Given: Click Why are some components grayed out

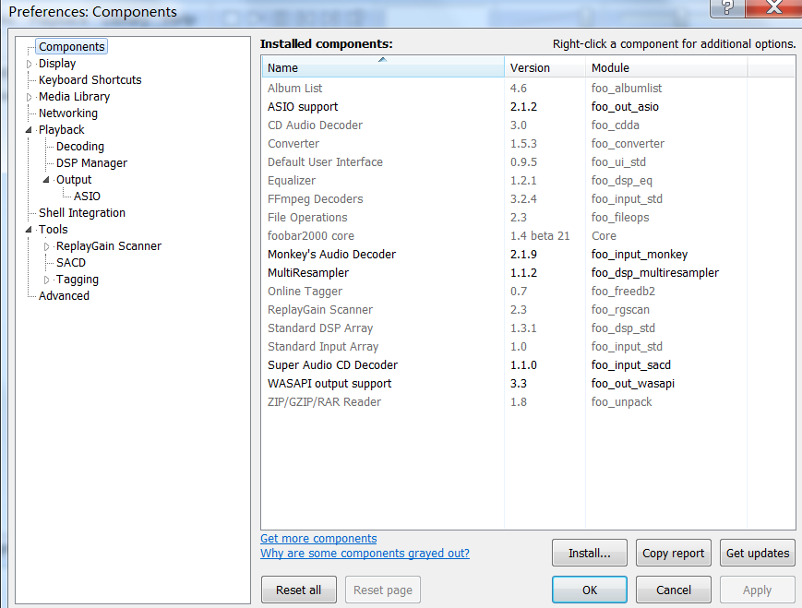Looking at the screenshot, I should point(365,554).
